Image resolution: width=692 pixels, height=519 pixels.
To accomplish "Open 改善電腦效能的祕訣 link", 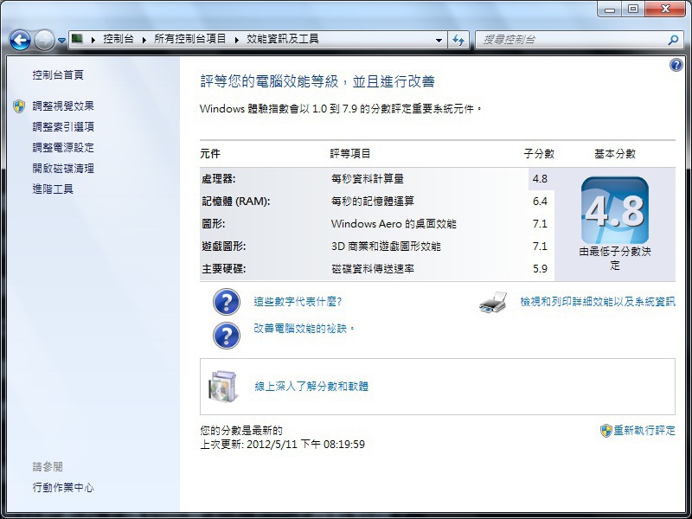I will [304, 329].
